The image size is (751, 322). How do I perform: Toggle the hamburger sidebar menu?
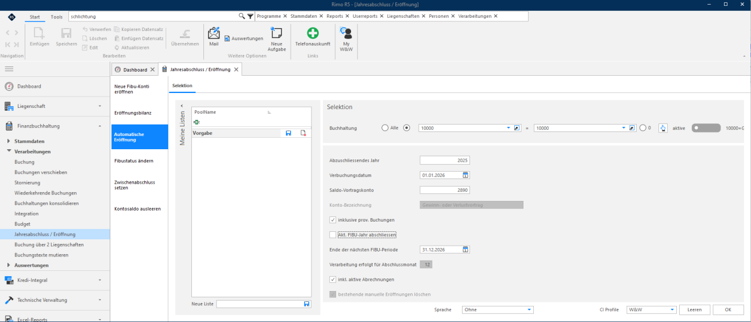(9, 69)
